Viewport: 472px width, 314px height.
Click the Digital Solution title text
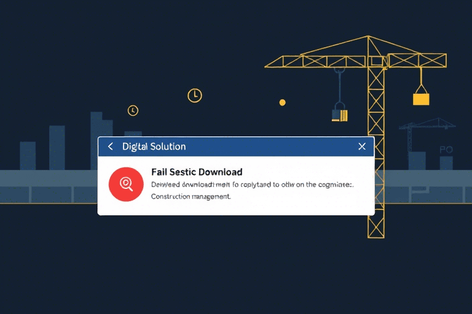154,147
